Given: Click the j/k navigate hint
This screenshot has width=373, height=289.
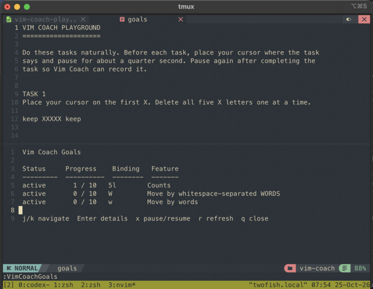Looking at the screenshot, I should click(45, 219).
